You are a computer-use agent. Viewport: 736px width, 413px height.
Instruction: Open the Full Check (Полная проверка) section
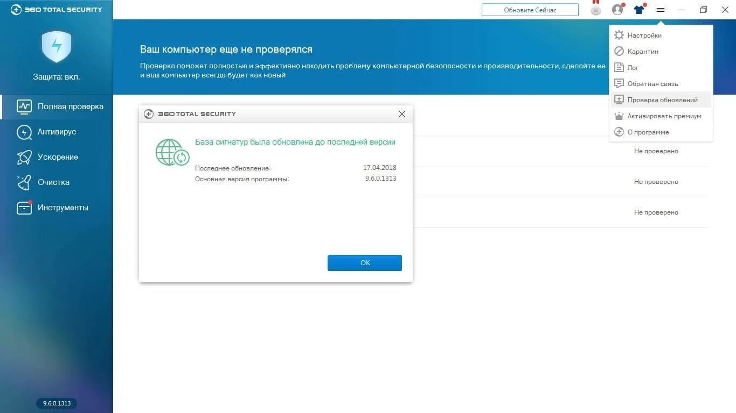(57, 106)
